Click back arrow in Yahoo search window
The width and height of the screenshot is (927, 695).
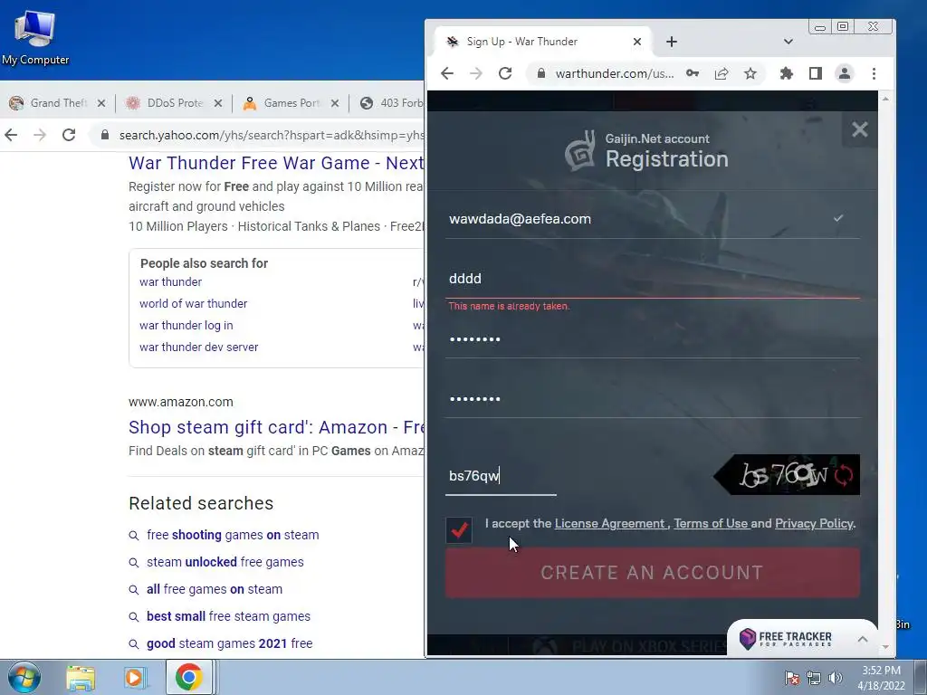coord(11,135)
